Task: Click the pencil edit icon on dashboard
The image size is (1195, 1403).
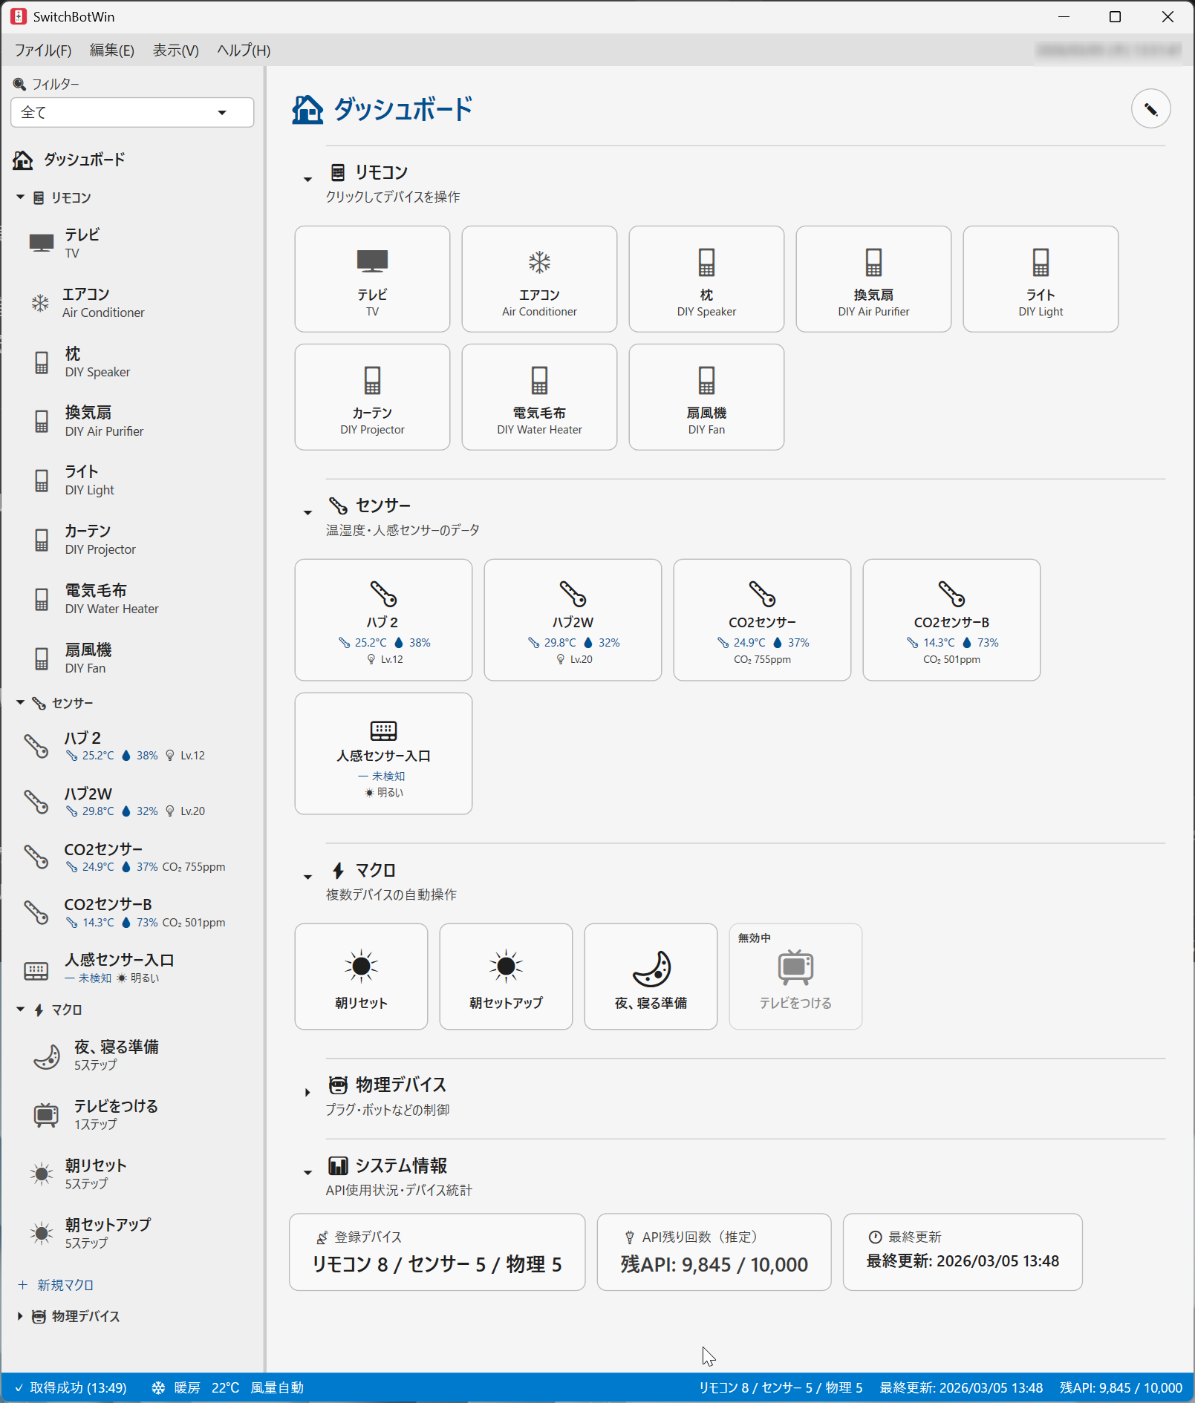Action: pos(1150,109)
